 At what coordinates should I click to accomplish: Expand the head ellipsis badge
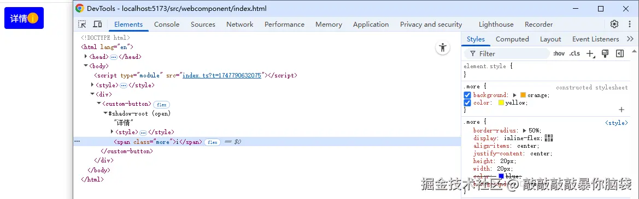pyautogui.click(x=114, y=57)
